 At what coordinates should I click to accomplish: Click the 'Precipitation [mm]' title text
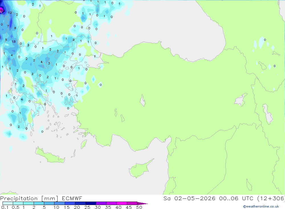(x=29, y=198)
